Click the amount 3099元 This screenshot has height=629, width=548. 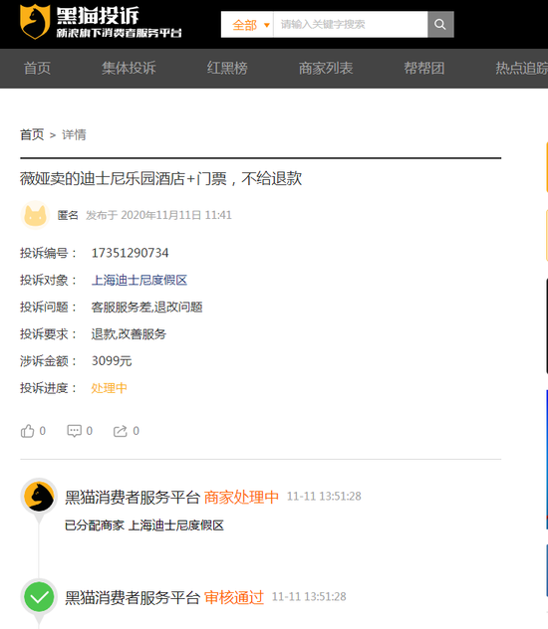[x=112, y=361]
